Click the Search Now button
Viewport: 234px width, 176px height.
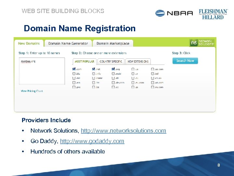click(x=185, y=61)
